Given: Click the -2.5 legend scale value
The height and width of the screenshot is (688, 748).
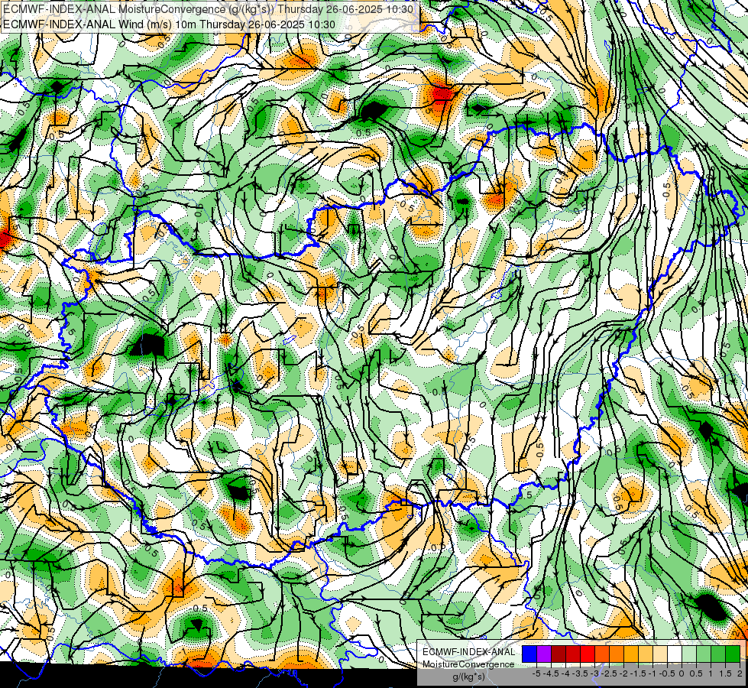Looking at the screenshot, I should click(609, 673).
